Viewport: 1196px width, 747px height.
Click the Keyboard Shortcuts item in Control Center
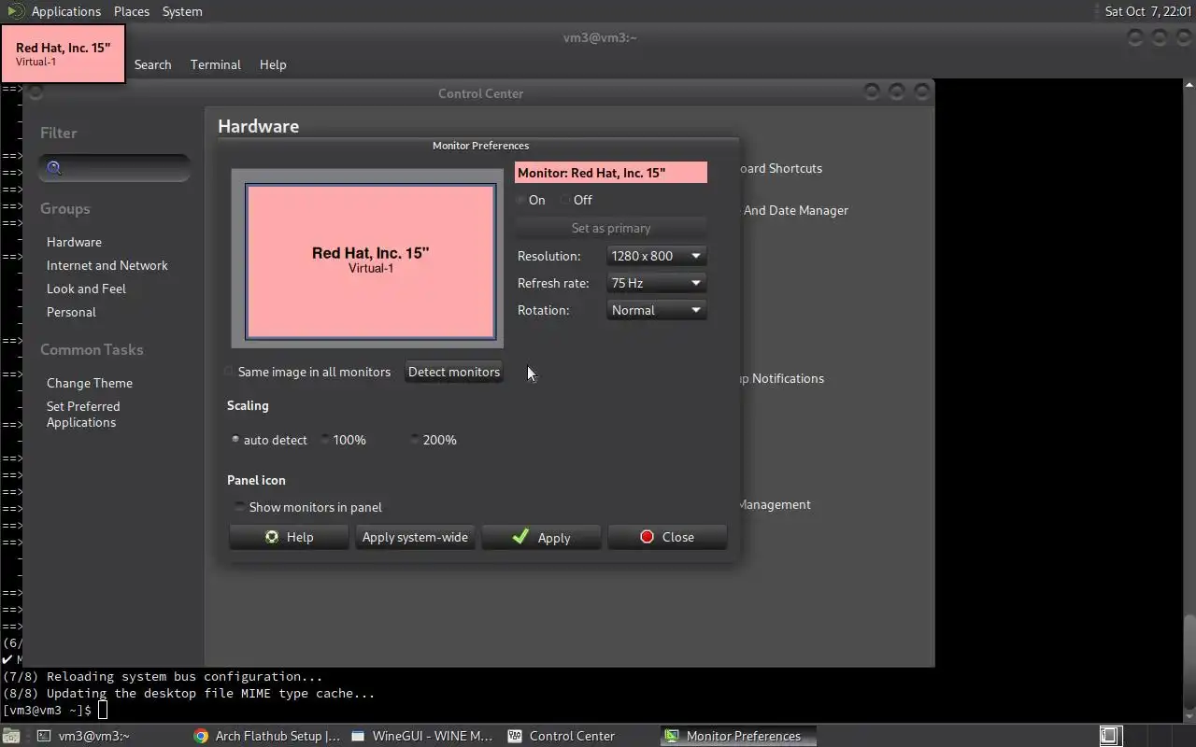tap(780, 168)
